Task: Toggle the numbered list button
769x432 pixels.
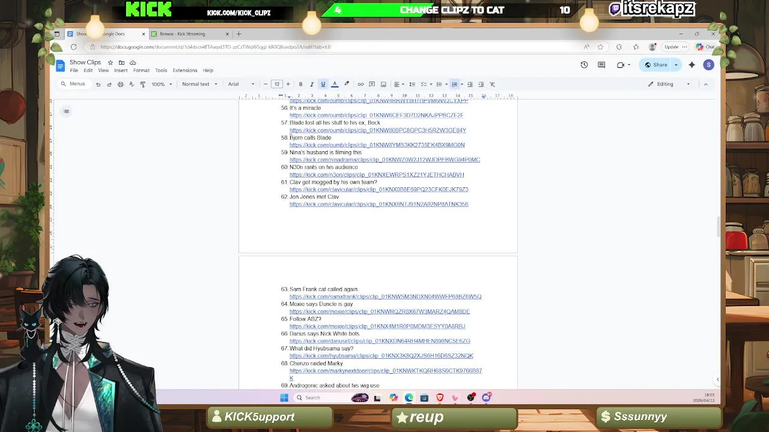Action: 454,84
